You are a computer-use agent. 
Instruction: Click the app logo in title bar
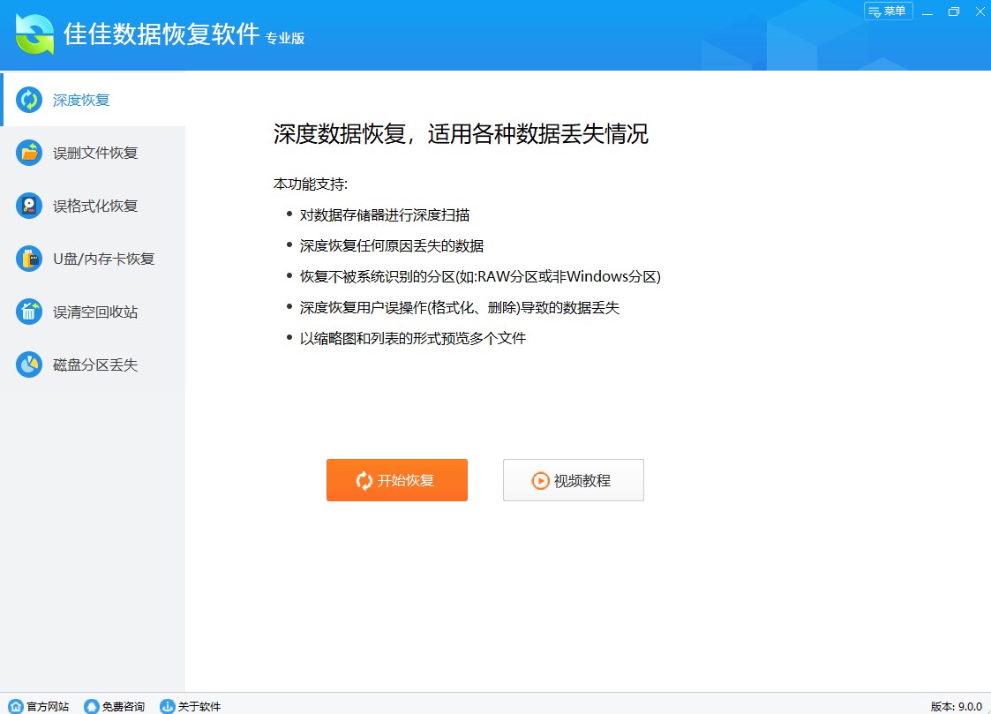click(34, 33)
